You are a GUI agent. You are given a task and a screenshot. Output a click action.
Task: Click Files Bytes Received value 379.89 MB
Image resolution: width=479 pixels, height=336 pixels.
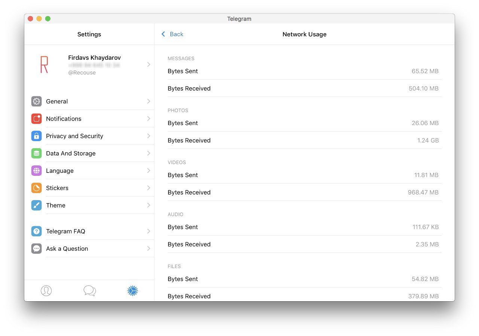[424, 296]
